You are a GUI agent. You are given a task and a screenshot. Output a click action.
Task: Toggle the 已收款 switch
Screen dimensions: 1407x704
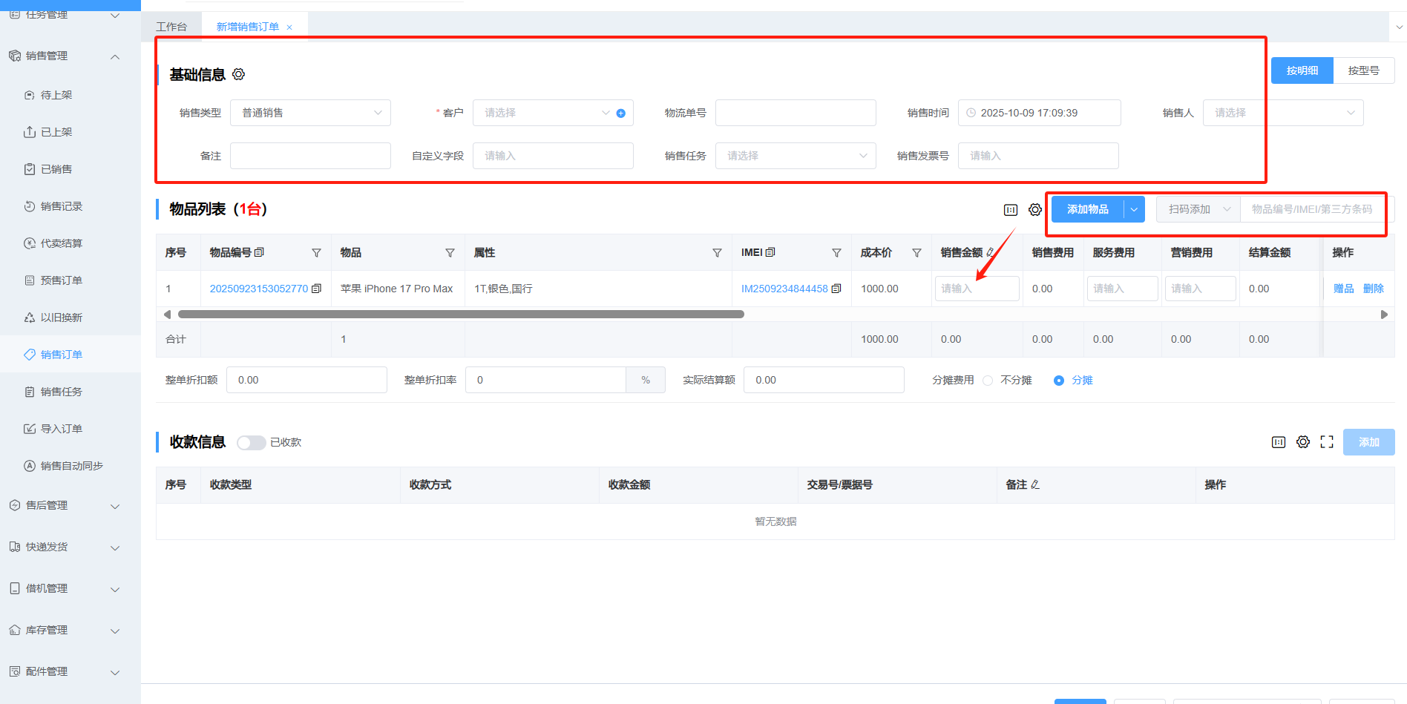point(252,443)
